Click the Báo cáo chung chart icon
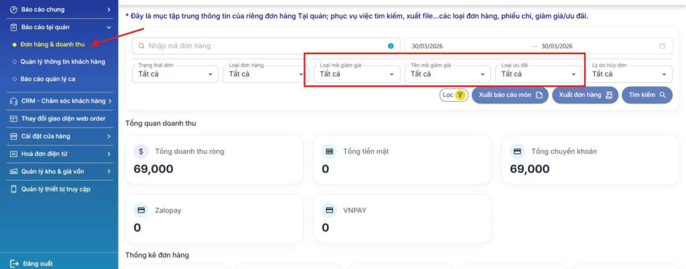 pyautogui.click(x=14, y=10)
